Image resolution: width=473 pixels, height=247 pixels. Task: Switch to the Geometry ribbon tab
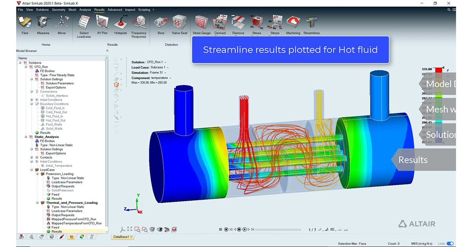click(x=59, y=9)
